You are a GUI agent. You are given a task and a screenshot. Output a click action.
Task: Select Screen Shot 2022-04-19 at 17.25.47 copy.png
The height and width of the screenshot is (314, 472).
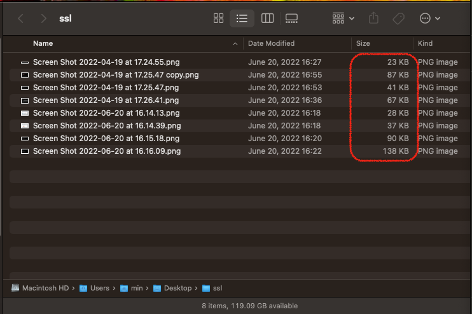[116, 74]
